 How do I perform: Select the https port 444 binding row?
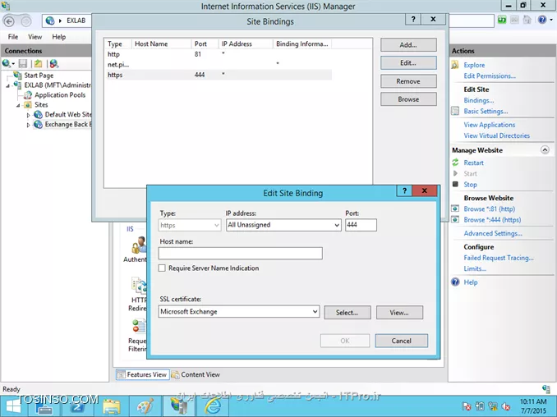[219, 75]
